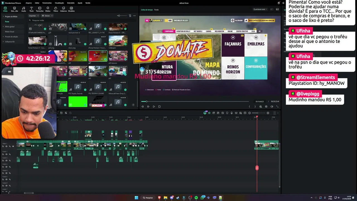The width and height of the screenshot is (357, 201).
Task: Click the timeline playhead marker
Action: [x=257, y=117]
